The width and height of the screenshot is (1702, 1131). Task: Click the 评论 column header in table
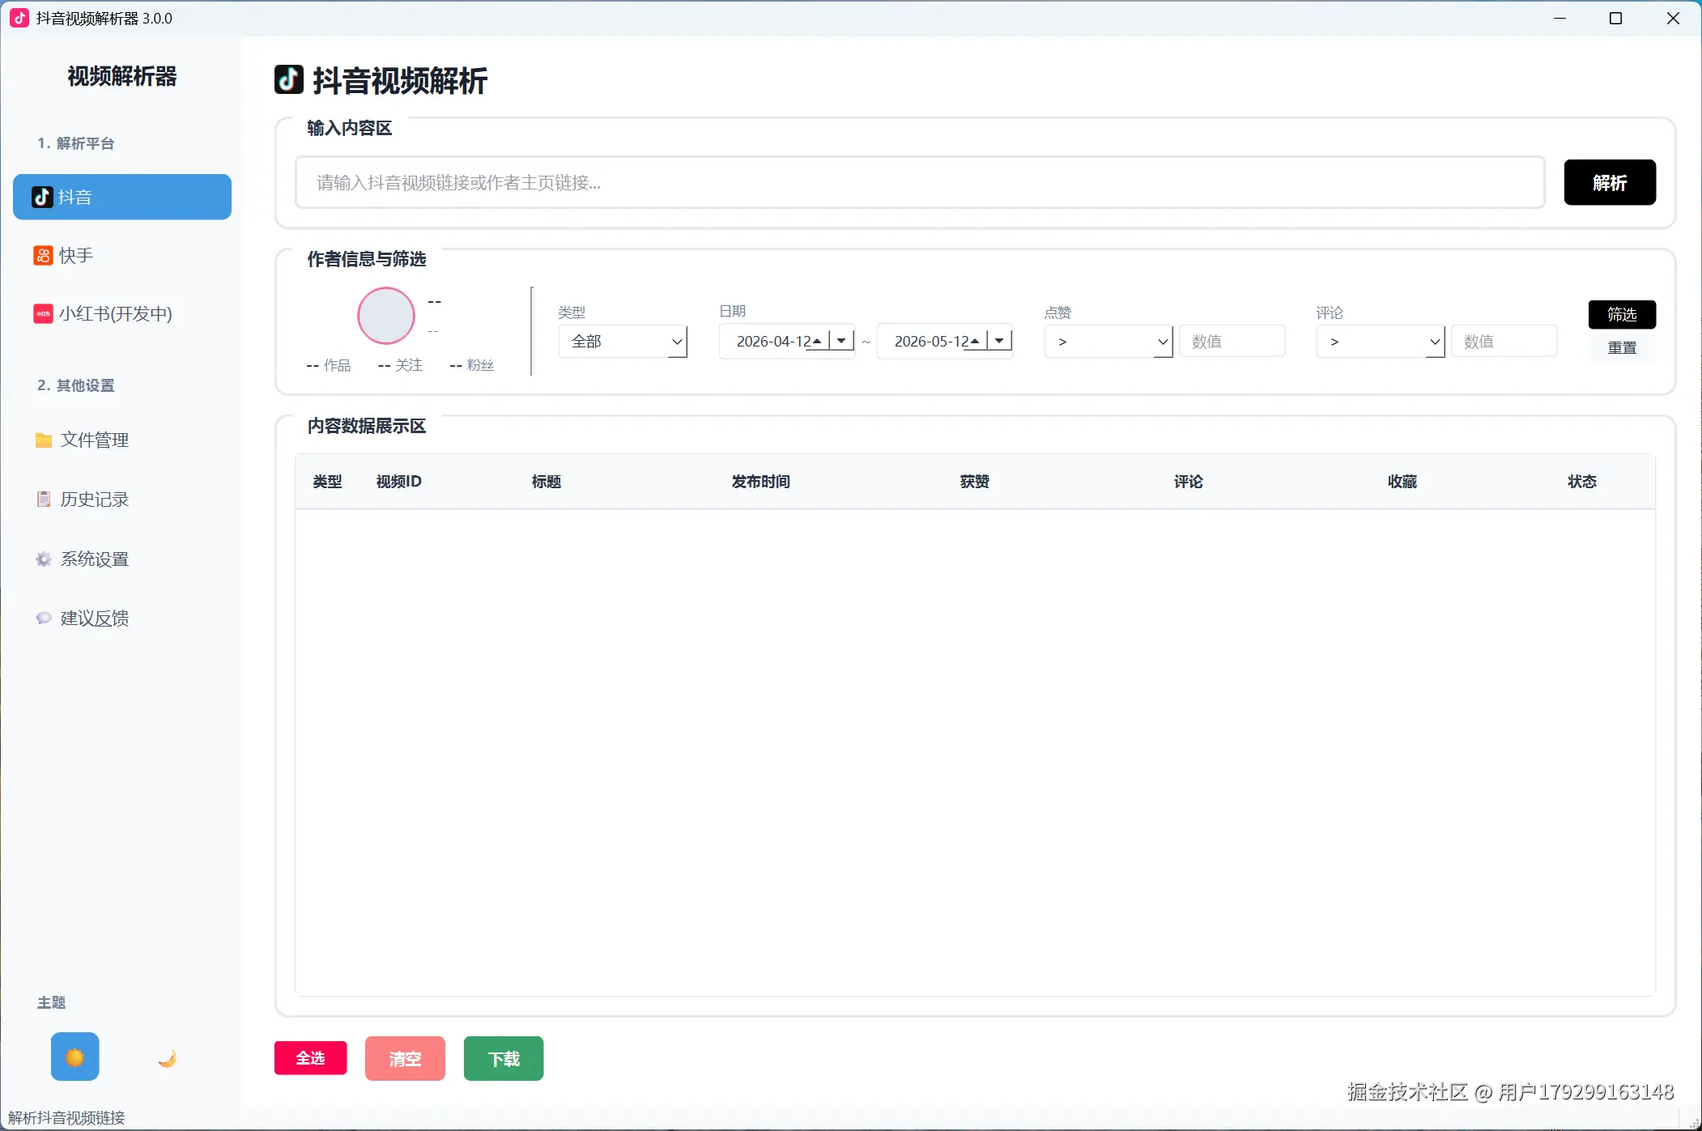[1189, 482]
